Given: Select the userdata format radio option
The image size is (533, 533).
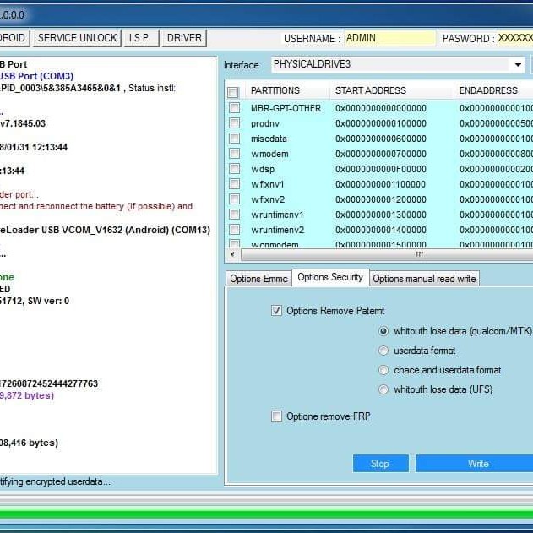Looking at the screenshot, I should tap(383, 351).
